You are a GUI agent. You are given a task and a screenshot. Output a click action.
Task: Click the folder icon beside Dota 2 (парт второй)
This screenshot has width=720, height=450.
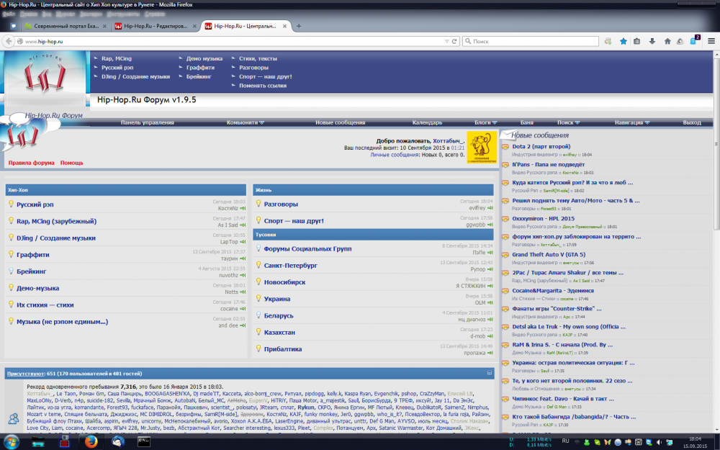tap(505, 147)
